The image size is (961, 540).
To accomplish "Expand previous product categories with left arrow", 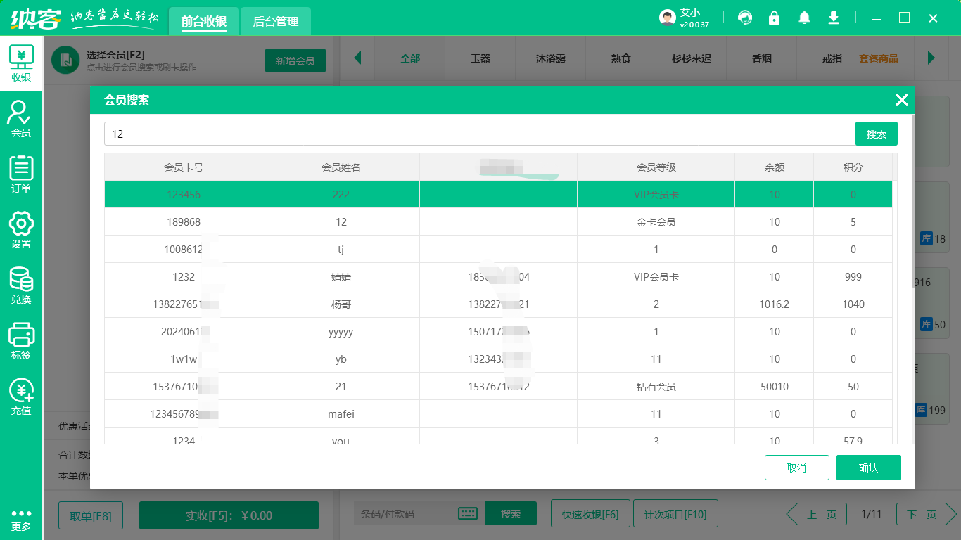I will point(359,60).
